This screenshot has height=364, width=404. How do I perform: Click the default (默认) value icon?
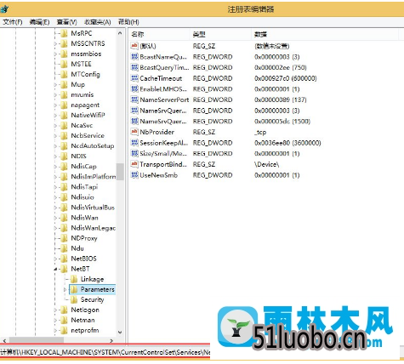tap(134, 46)
